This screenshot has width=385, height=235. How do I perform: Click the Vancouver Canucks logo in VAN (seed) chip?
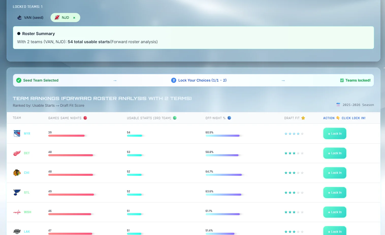point(20,18)
